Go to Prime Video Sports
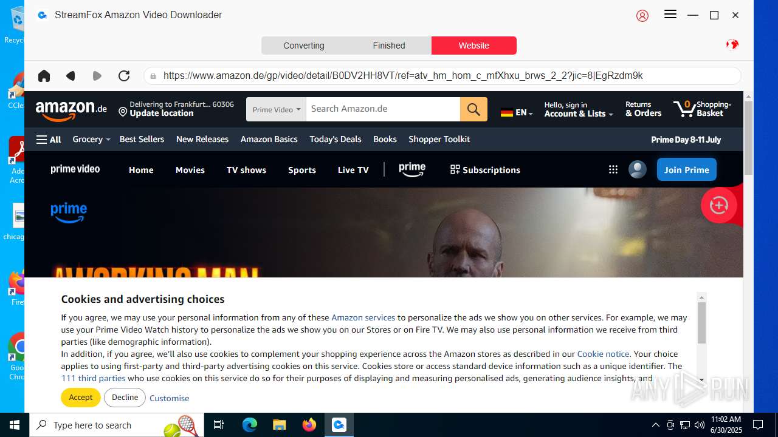 (302, 170)
